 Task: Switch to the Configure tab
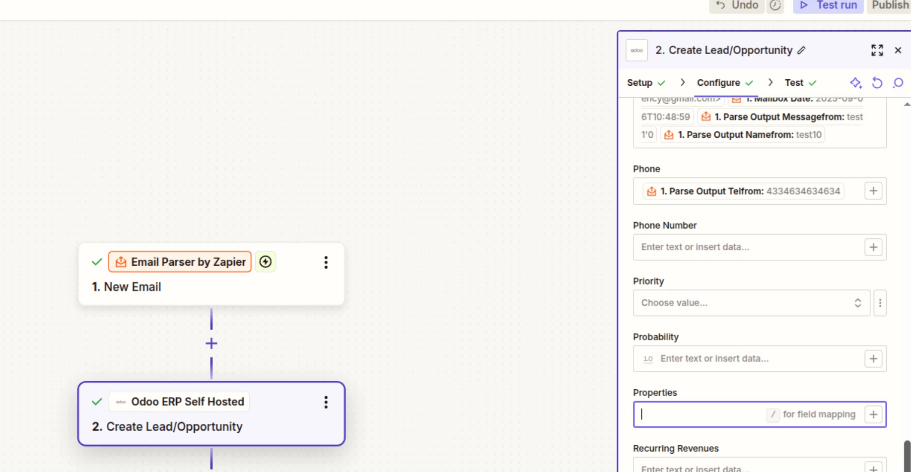point(725,83)
